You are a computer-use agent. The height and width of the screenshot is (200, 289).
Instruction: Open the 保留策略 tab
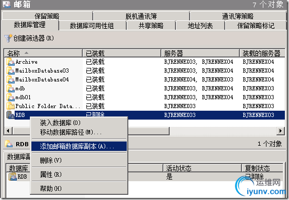coord(47,16)
